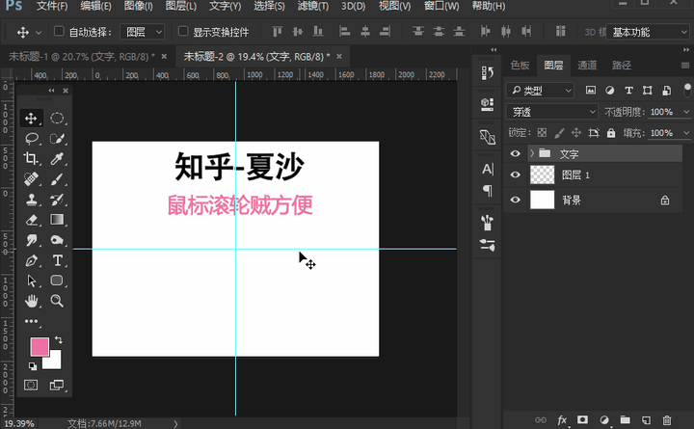Select the Quick Selection tool

point(57,139)
